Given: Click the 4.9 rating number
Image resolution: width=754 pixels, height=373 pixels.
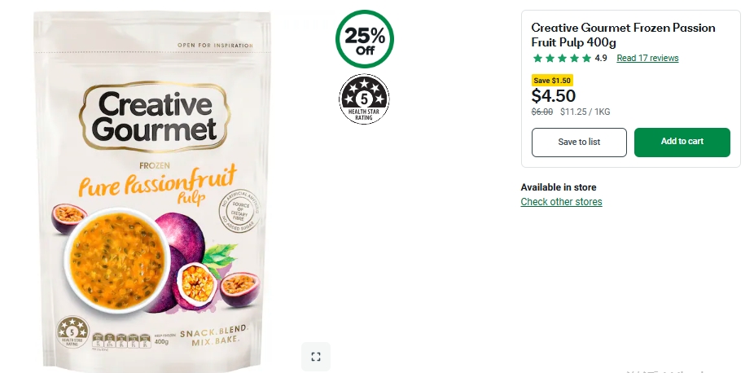Looking at the screenshot, I should coord(601,58).
